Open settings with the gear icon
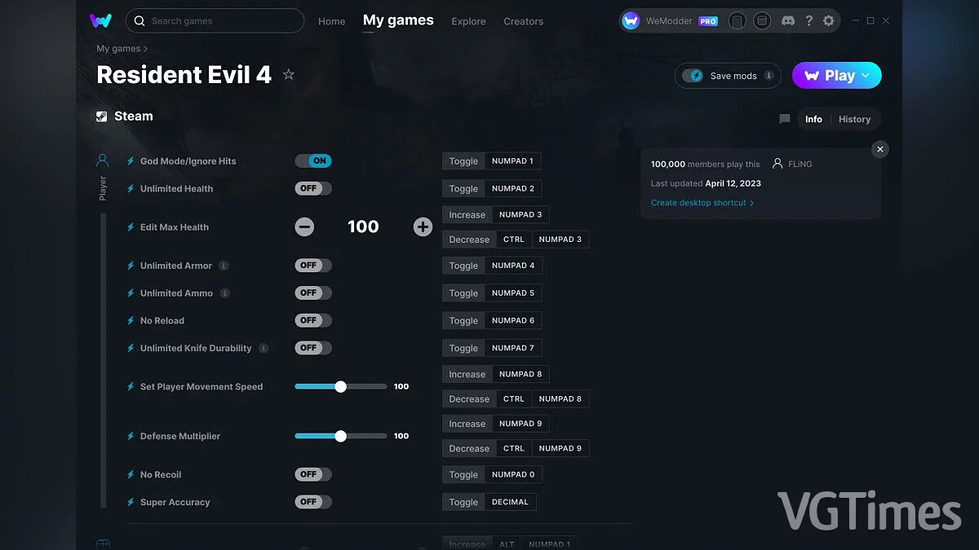The image size is (979, 550). tap(829, 21)
